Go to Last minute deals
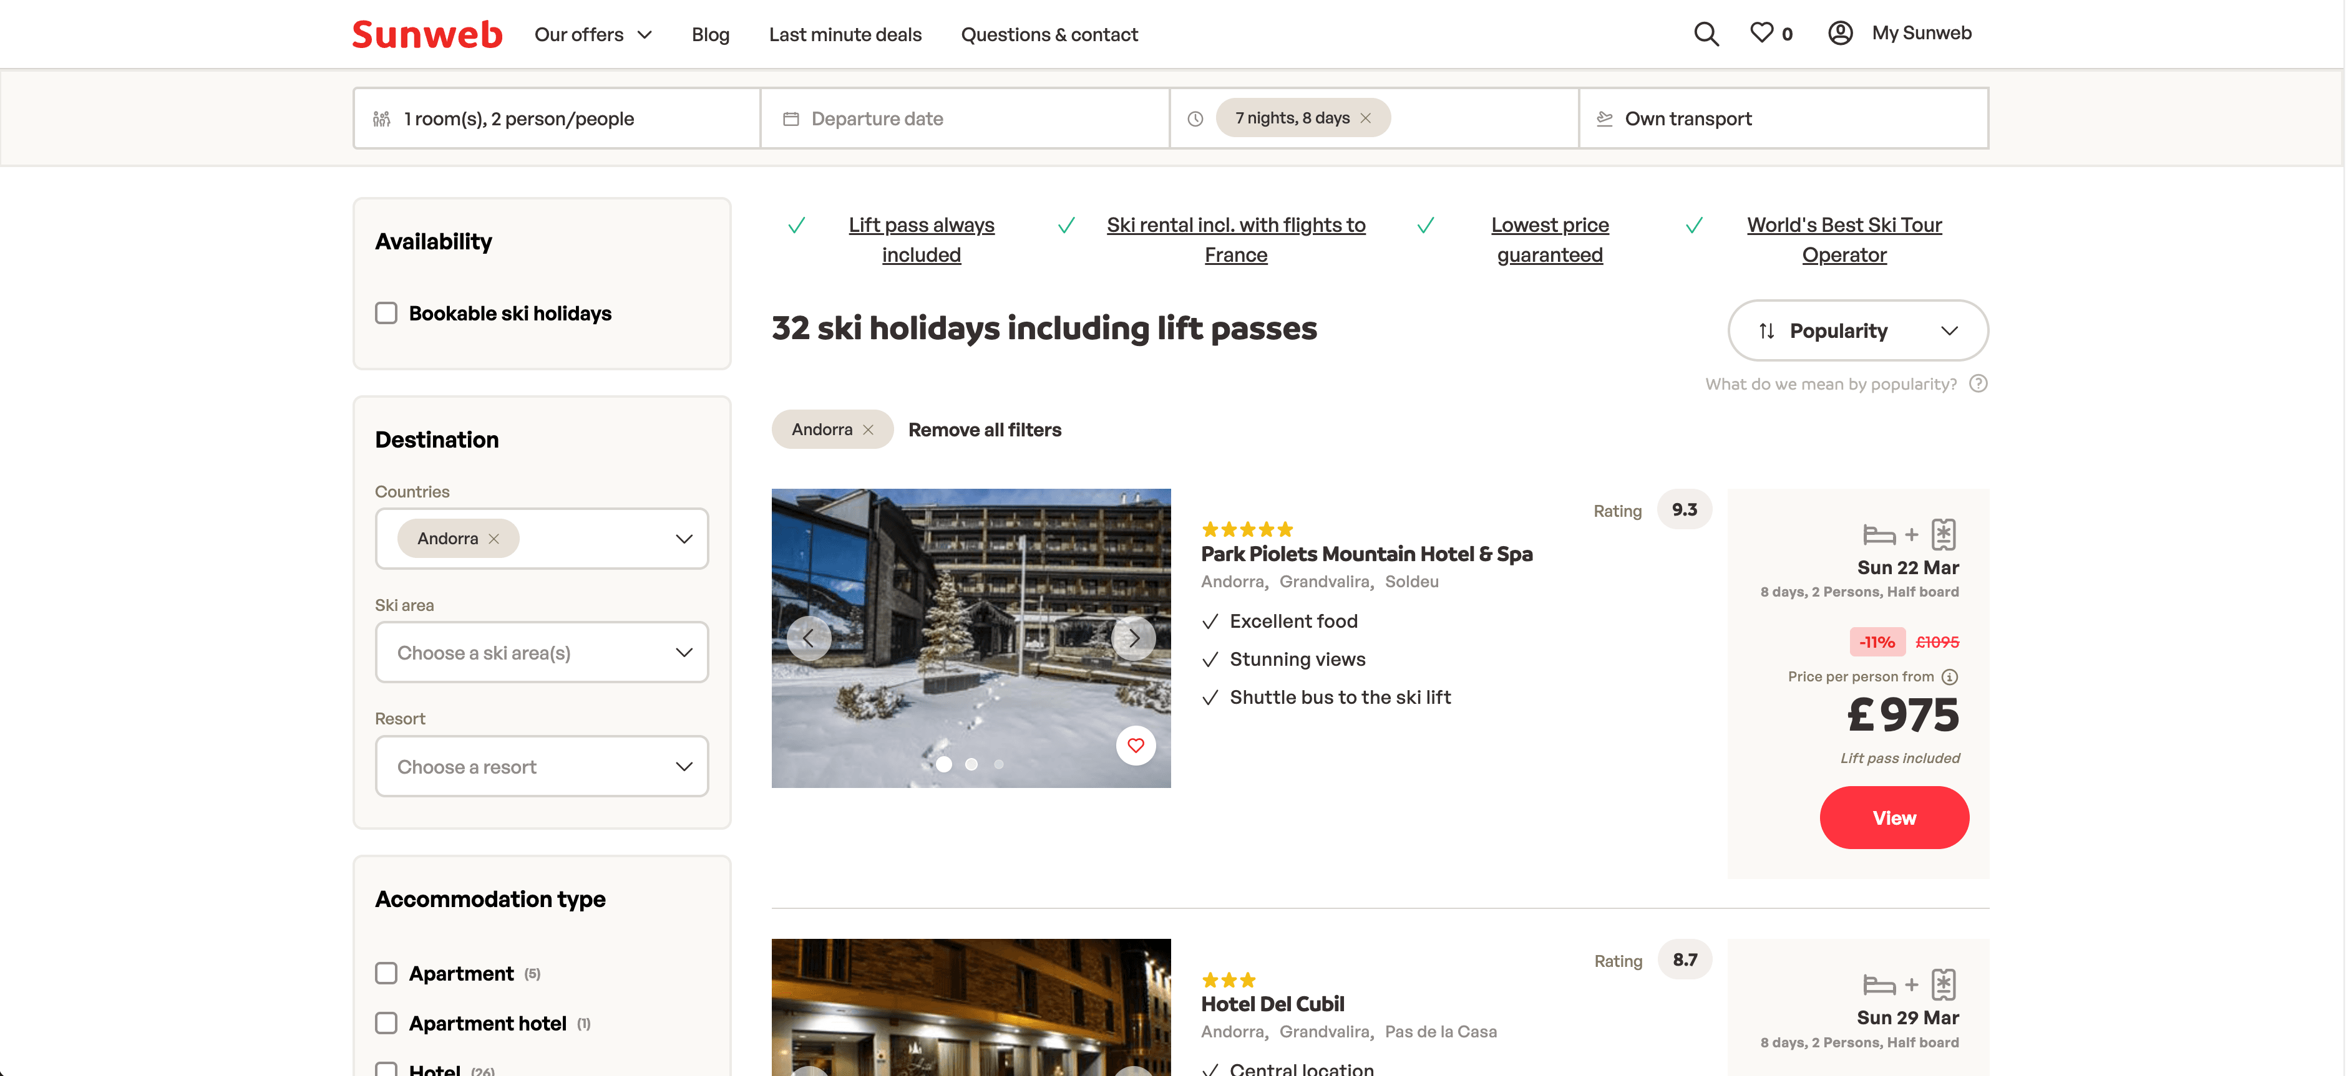2346x1076 pixels. pyautogui.click(x=845, y=34)
